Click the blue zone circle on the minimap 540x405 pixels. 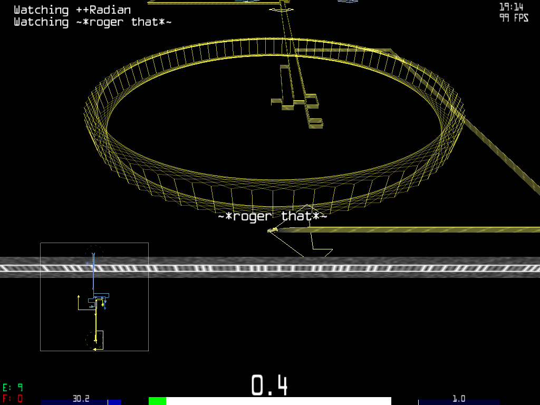(x=94, y=253)
